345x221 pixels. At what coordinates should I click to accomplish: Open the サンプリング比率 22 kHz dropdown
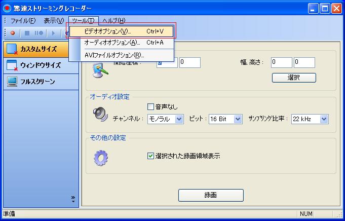(x=310, y=119)
